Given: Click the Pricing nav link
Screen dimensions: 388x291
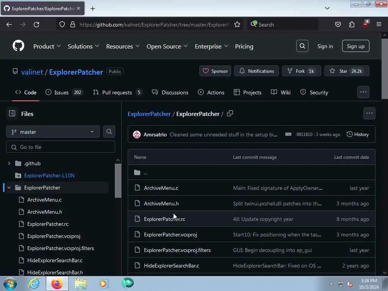Looking at the screenshot, I should (x=244, y=46).
